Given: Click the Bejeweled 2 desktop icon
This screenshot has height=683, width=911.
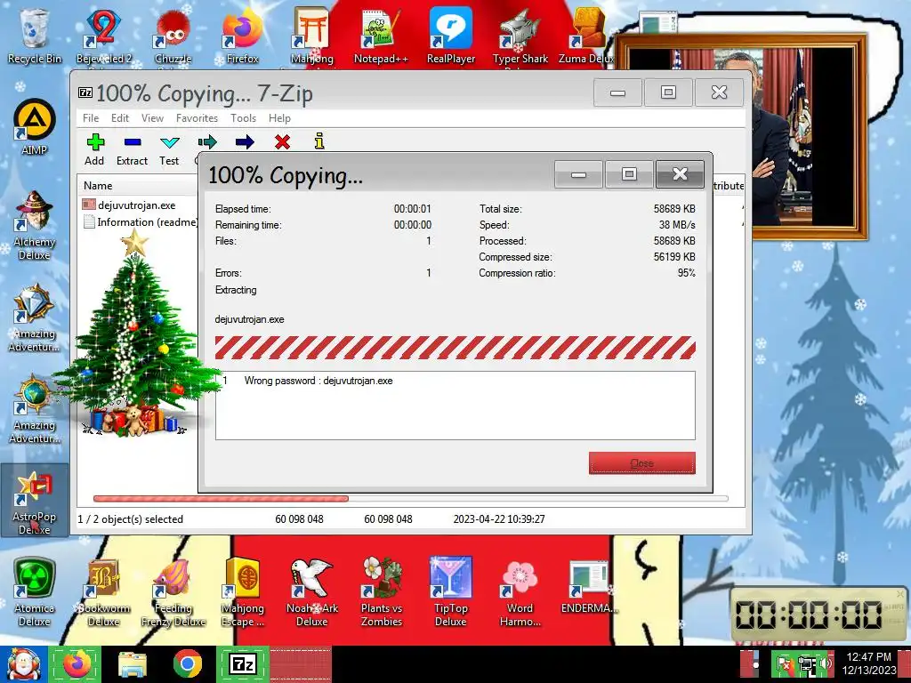Looking at the screenshot, I should 104,36.
